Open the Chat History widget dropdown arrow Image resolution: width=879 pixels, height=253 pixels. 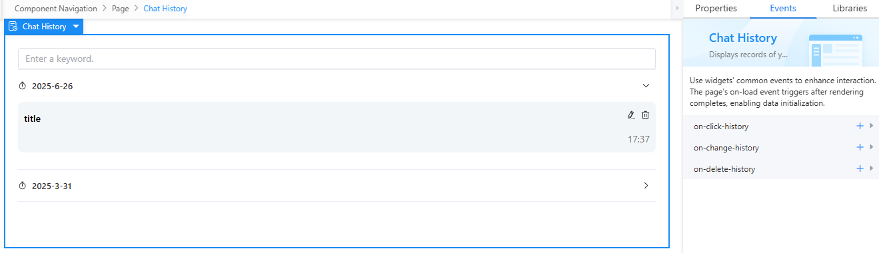coord(76,27)
